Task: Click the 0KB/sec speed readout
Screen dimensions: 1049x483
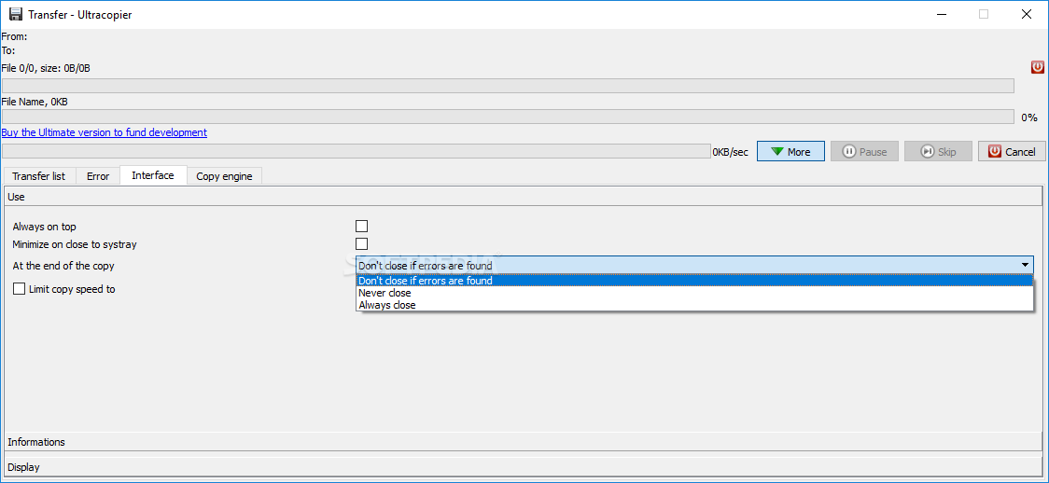Action: pos(731,152)
